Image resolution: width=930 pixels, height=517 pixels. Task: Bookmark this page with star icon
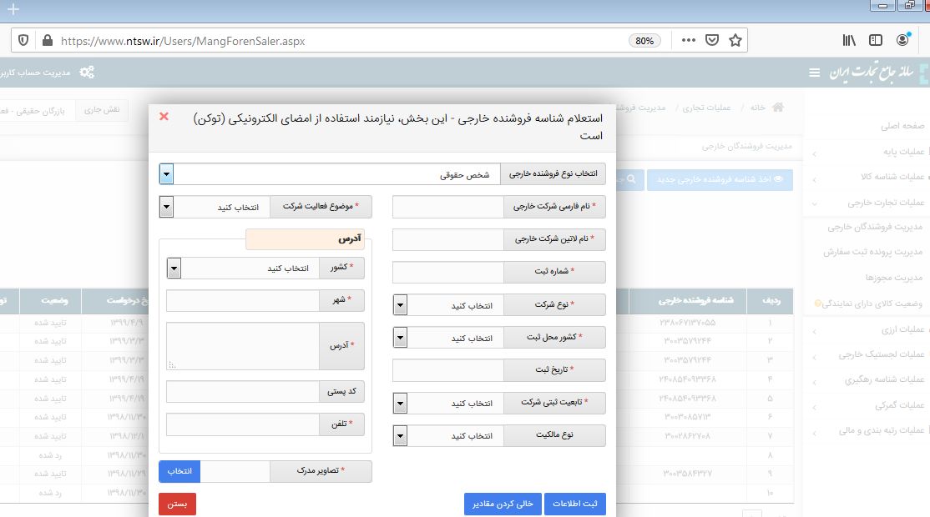(735, 40)
